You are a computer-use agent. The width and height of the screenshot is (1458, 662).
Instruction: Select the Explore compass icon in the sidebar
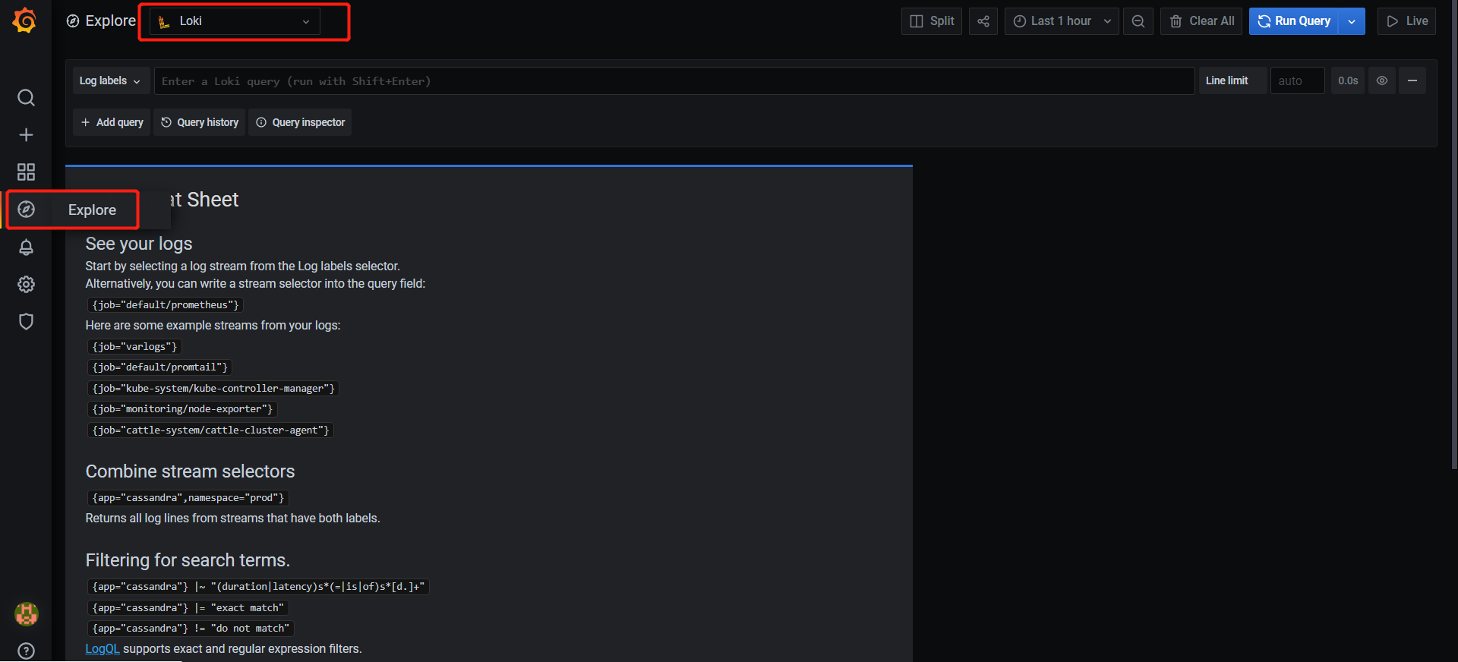point(26,210)
